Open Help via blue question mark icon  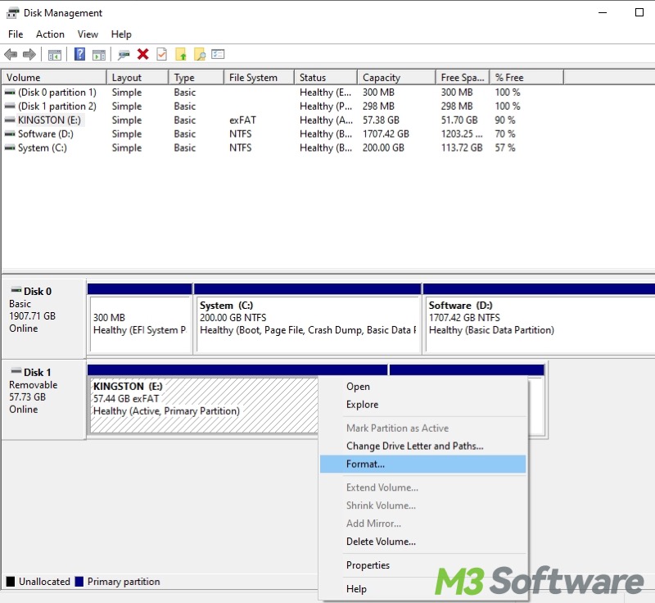click(79, 54)
